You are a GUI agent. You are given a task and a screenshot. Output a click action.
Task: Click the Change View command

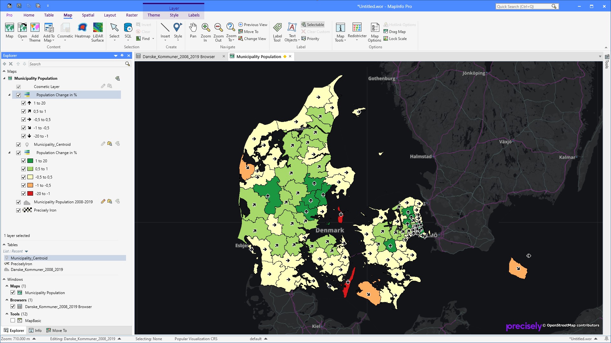(252, 38)
